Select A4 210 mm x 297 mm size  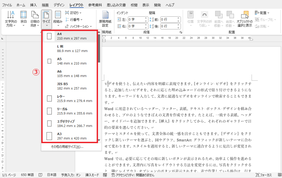coord(70,36)
